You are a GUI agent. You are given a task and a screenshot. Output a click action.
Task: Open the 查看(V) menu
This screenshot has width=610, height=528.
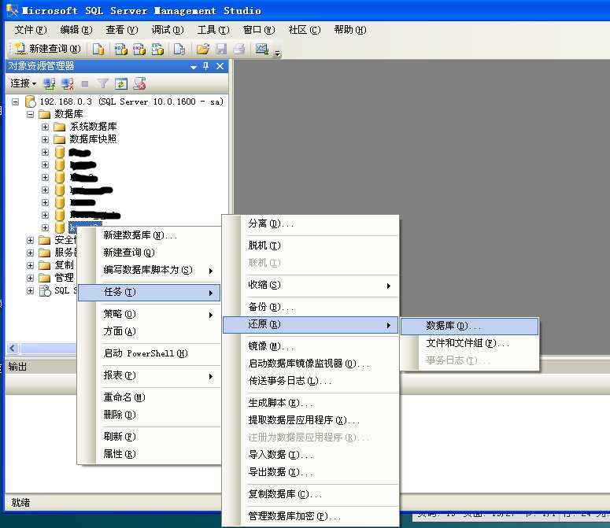point(122,30)
